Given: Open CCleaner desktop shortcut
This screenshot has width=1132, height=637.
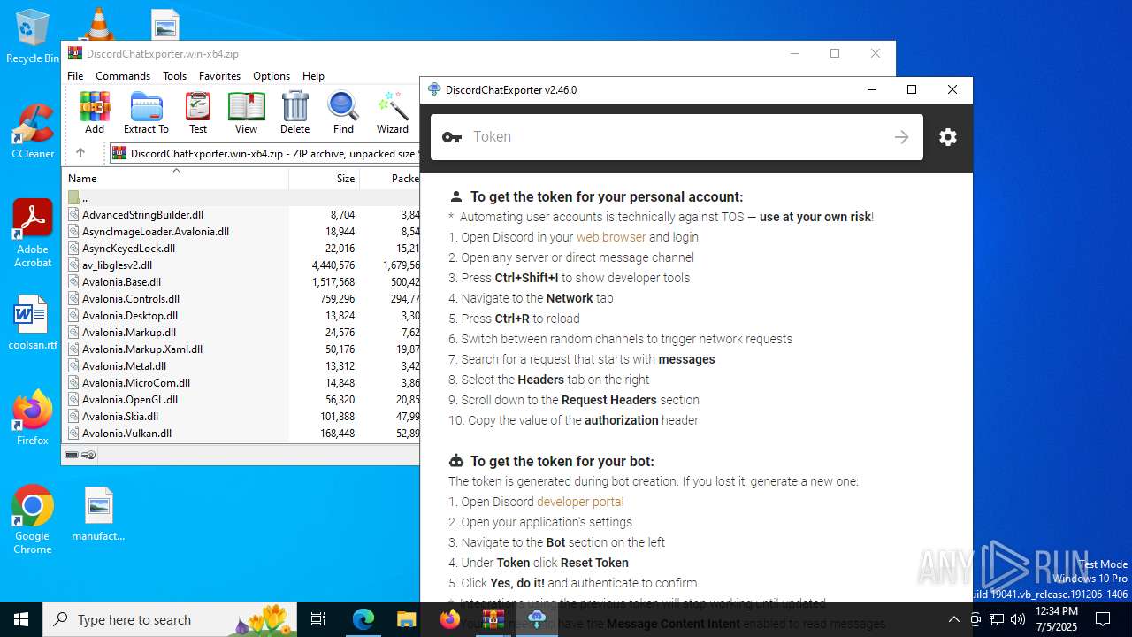Looking at the screenshot, I should click(x=33, y=131).
